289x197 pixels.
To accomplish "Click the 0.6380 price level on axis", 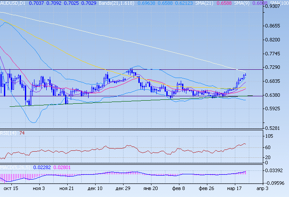I will (x=275, y=95).
